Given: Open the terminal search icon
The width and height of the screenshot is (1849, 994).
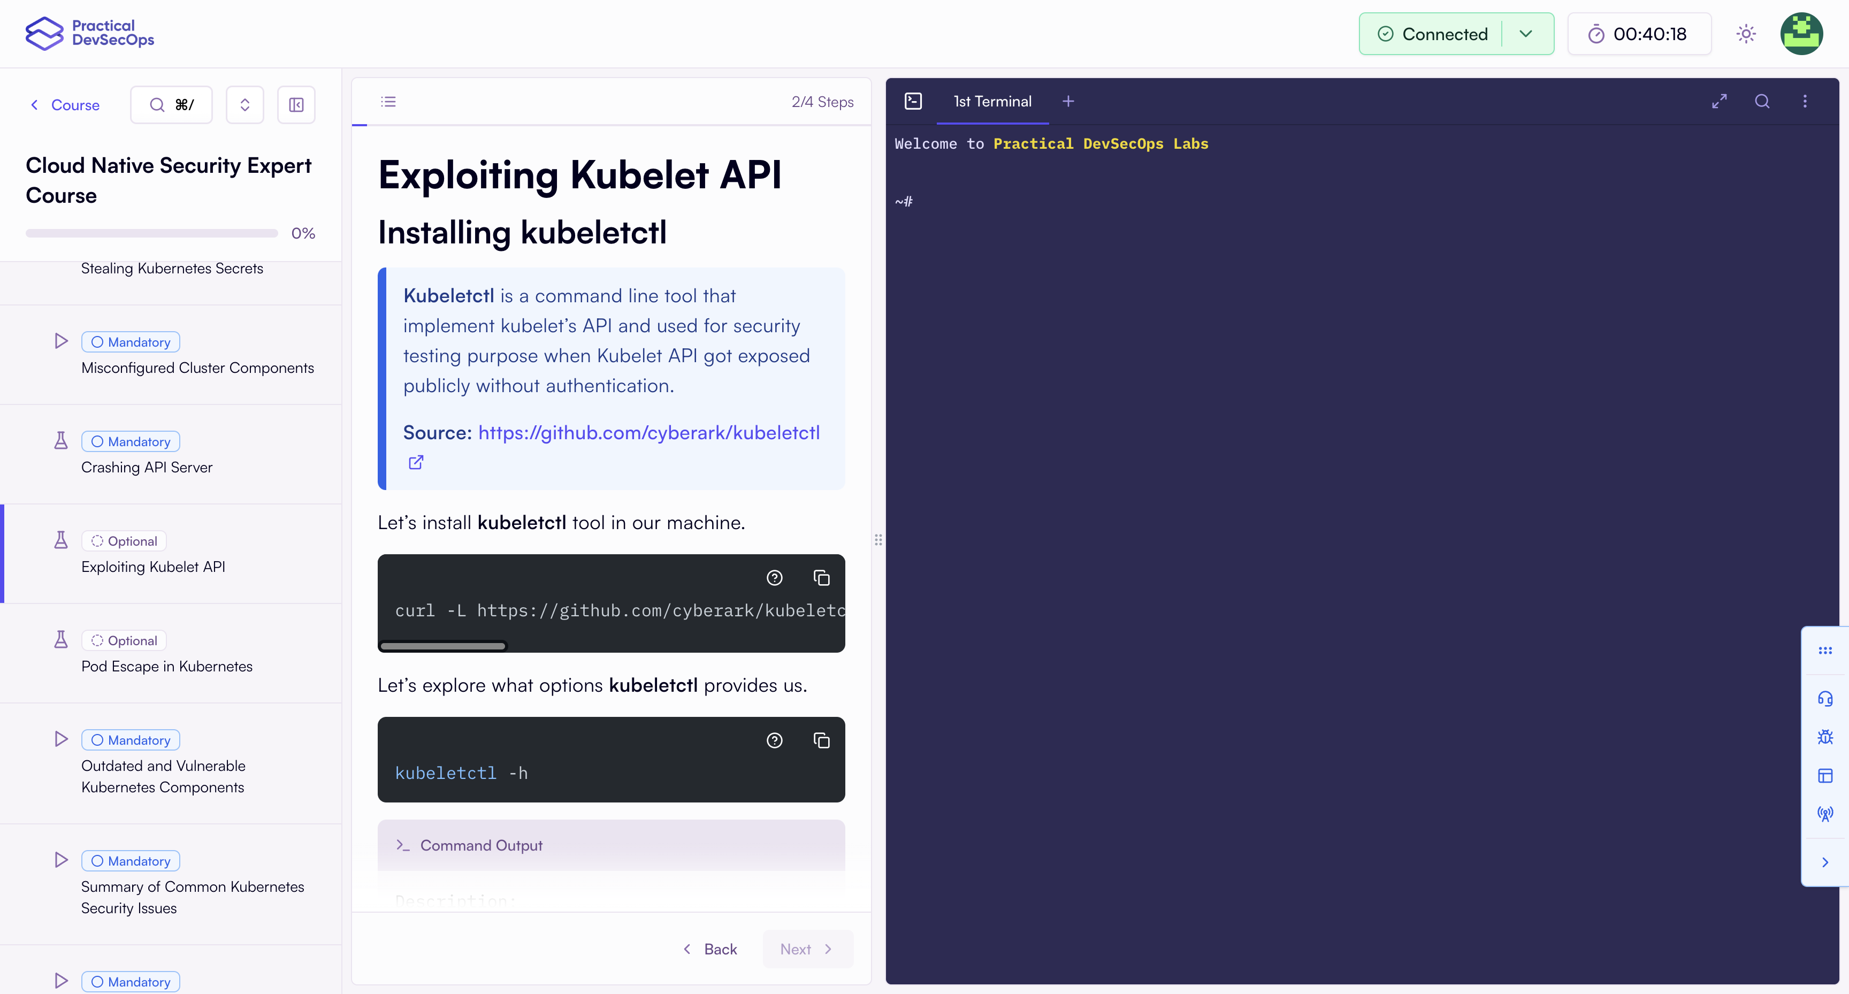Looking at the screenshot, I should click(x=1762, y=102).
